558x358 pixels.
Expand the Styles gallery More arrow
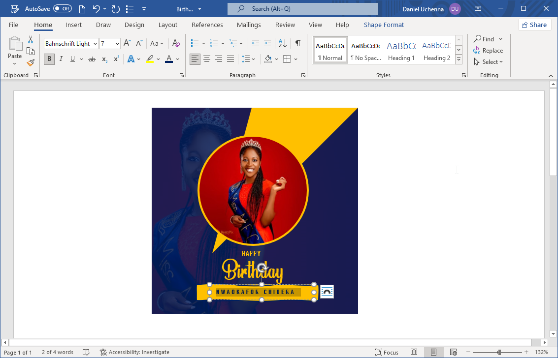(459, 59)
